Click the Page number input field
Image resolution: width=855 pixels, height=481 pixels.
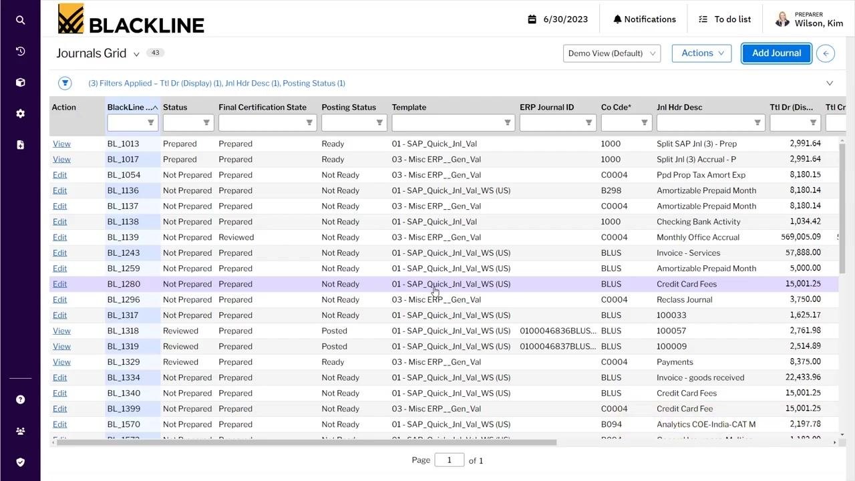pyautogui.click(x=450, y=460)
